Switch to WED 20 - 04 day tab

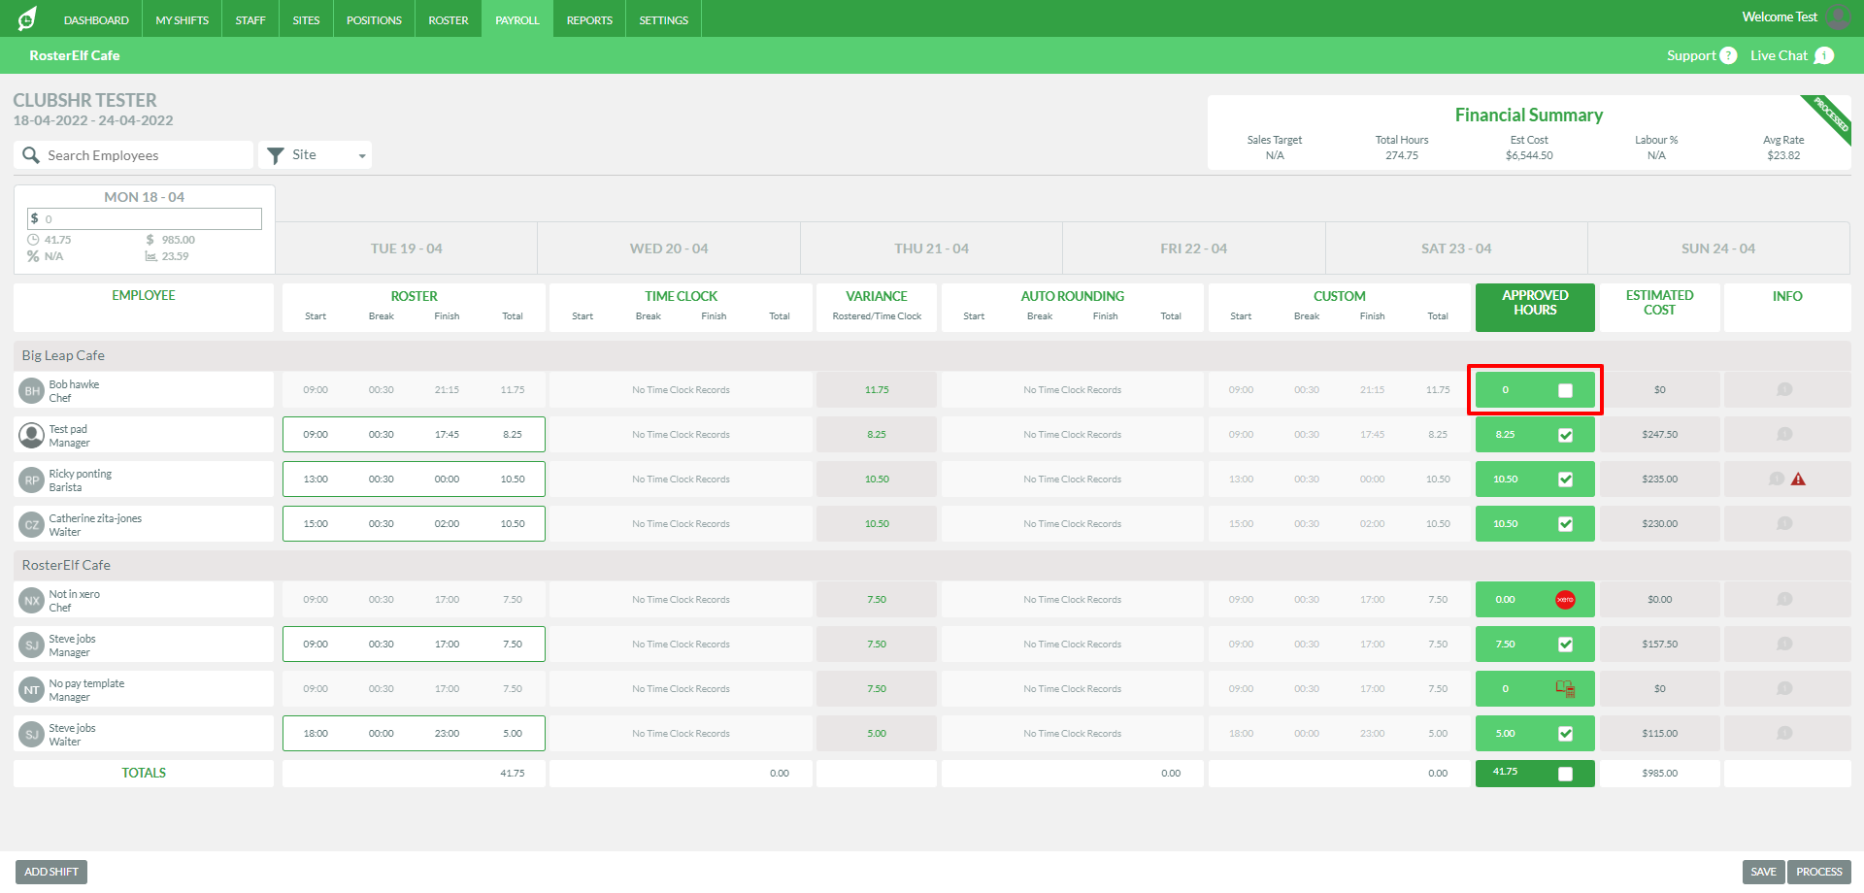669,248
